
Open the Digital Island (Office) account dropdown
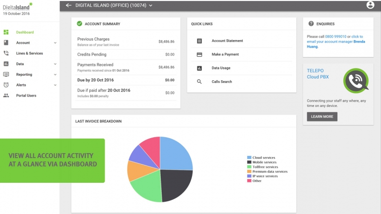114,5
